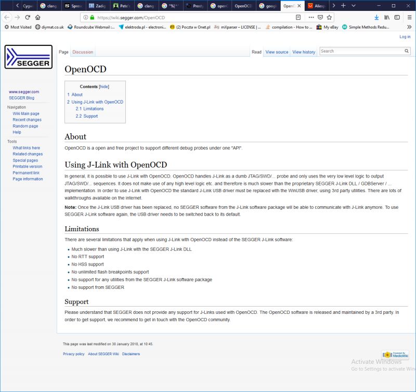Open Roundcube Webmail bookmark
416x392 pixels.
92,27
